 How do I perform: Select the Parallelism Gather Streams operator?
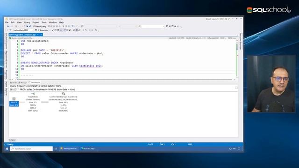tap(33, 102)
